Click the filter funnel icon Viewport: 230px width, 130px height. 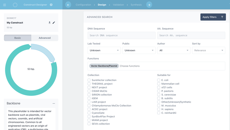pos(222,17)
